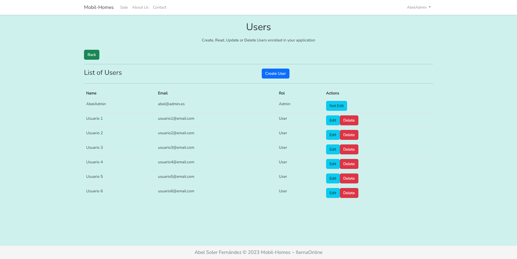The height and width of the screenshot is (259, 517).
Task: Click the Mobil-Homes brand link
Action: click(99, 7)
